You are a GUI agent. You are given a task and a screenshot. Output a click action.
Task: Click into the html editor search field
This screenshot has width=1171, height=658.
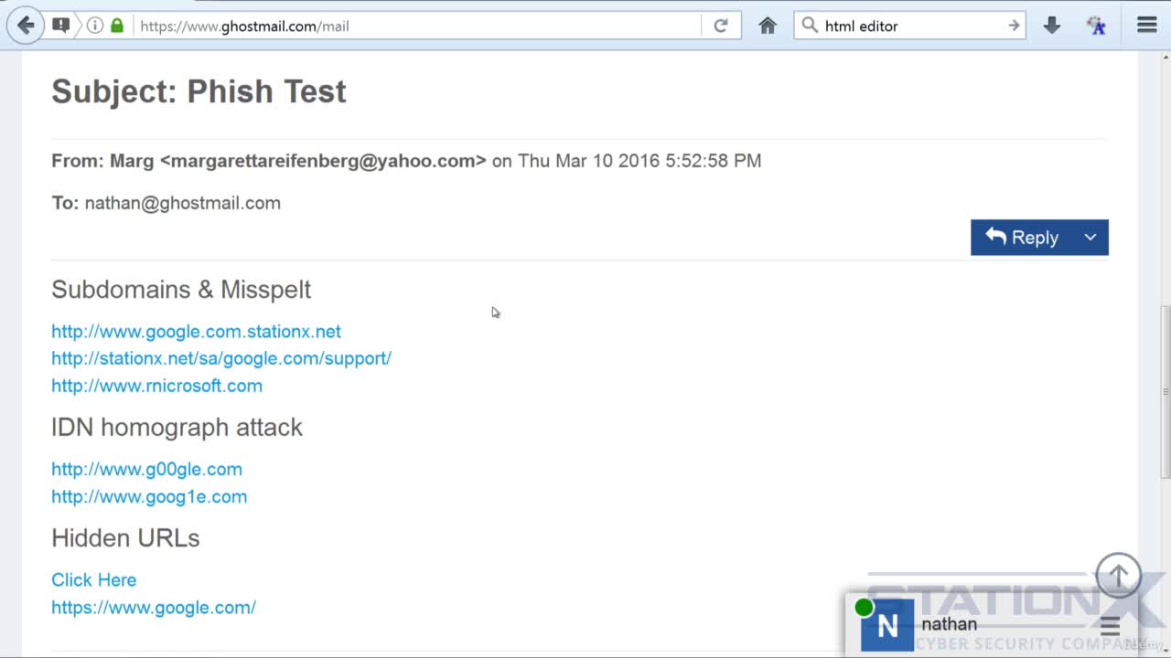click(910, 26)
